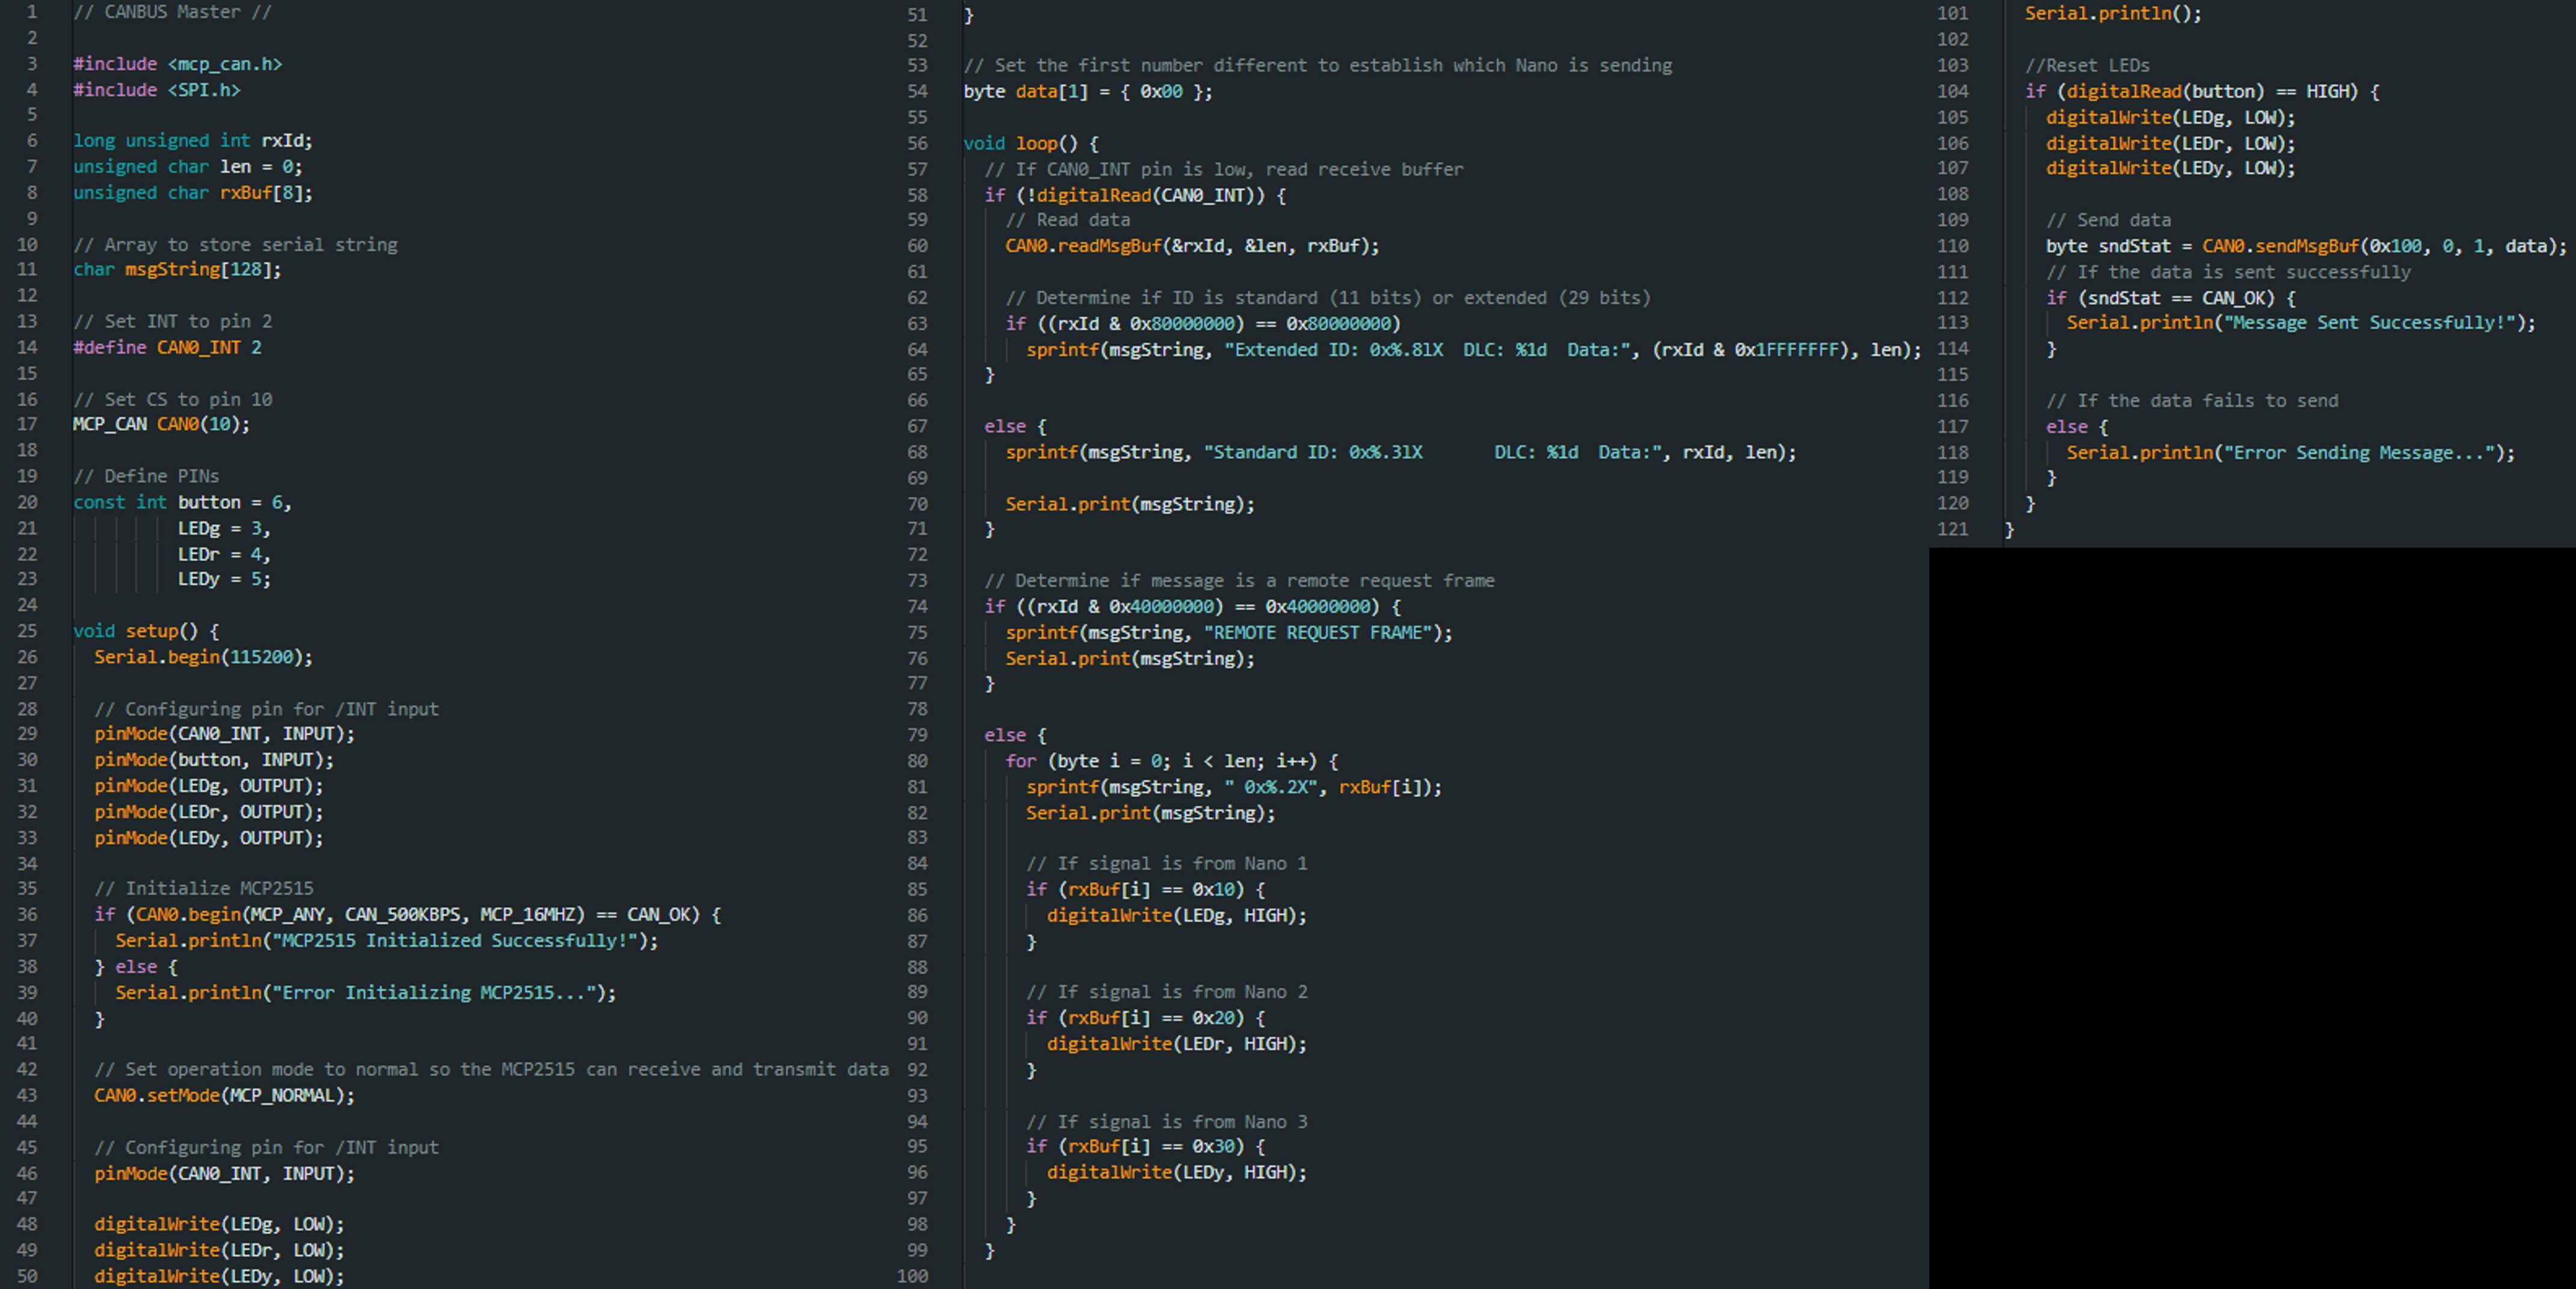Click the 'void loop()' declaration
The image size is (2576, 1289).
point(1030,143)
